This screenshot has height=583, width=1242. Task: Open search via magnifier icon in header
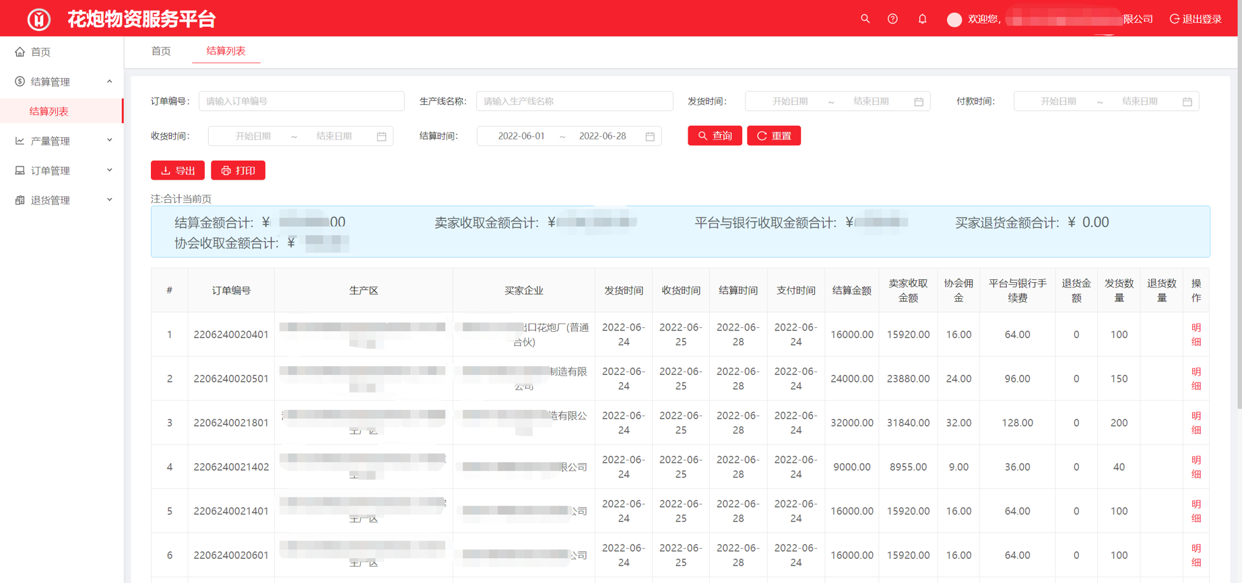[865, 19]
